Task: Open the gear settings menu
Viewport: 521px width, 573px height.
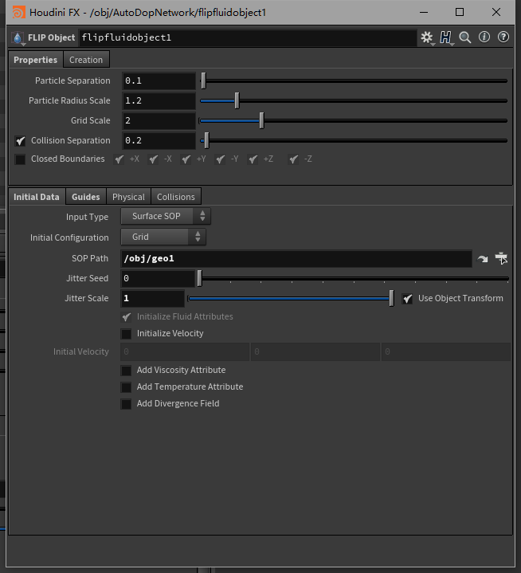Action: point(427,37)
